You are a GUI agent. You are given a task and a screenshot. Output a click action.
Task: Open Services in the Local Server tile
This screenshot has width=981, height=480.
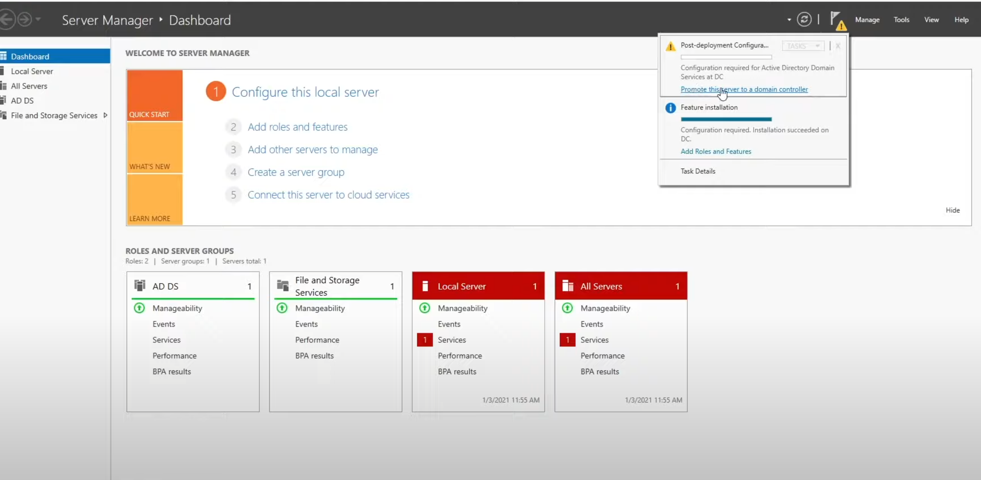(452, 340)
